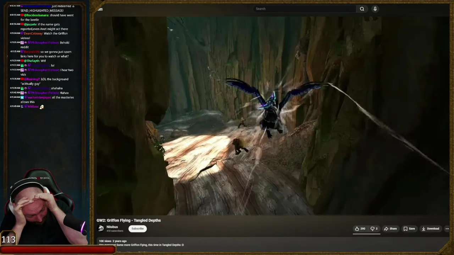The height and width of the screenshot is (255, 454).
Task: Click eucharistenjoyer's chat message about masteries
Action: (x=42, y=100)
